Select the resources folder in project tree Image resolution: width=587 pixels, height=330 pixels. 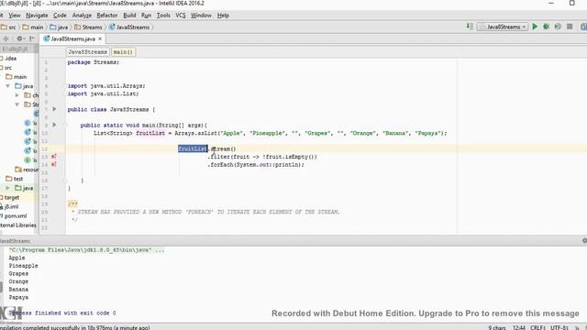(x=27, y=170)
